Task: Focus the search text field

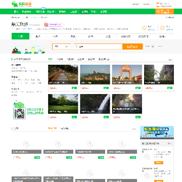Action: coord(98,47)
